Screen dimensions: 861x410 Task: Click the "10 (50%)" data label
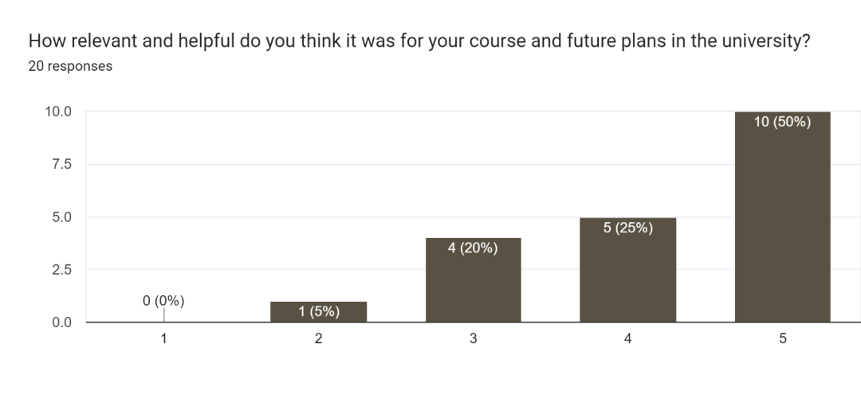click(782, 122)
